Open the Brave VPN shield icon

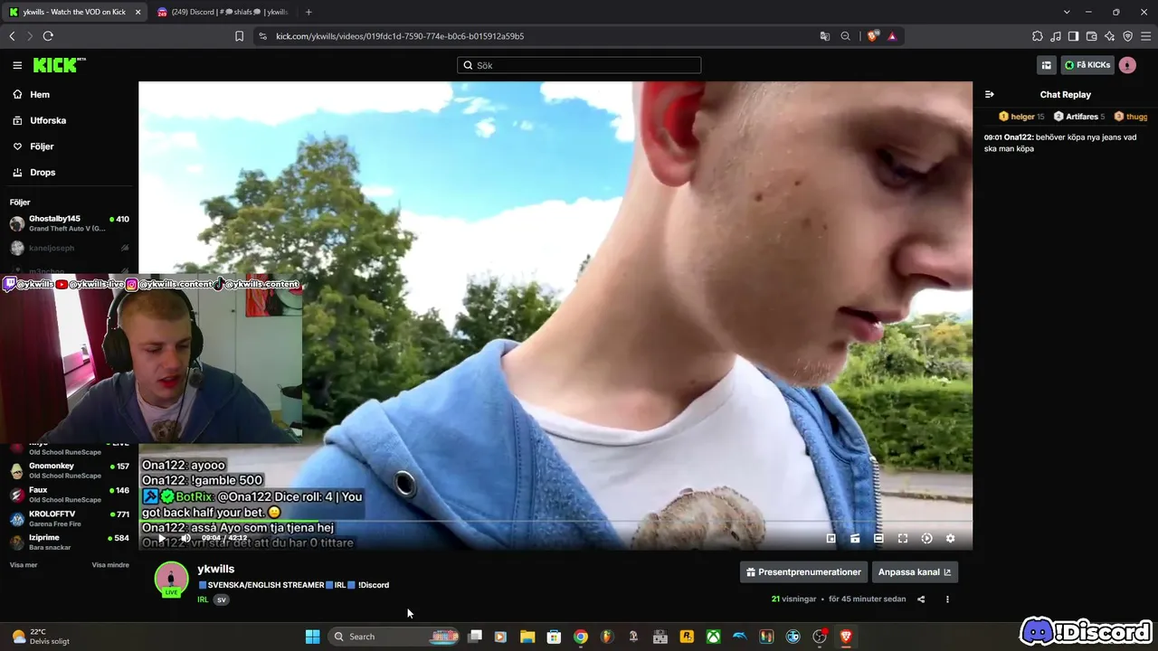coord(1128,36)
